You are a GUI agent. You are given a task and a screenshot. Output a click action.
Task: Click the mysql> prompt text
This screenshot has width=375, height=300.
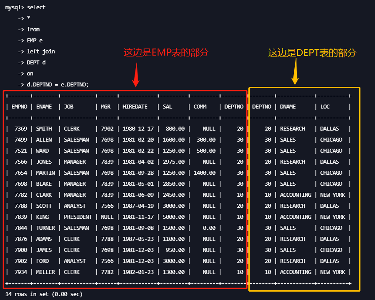point(15,7)
